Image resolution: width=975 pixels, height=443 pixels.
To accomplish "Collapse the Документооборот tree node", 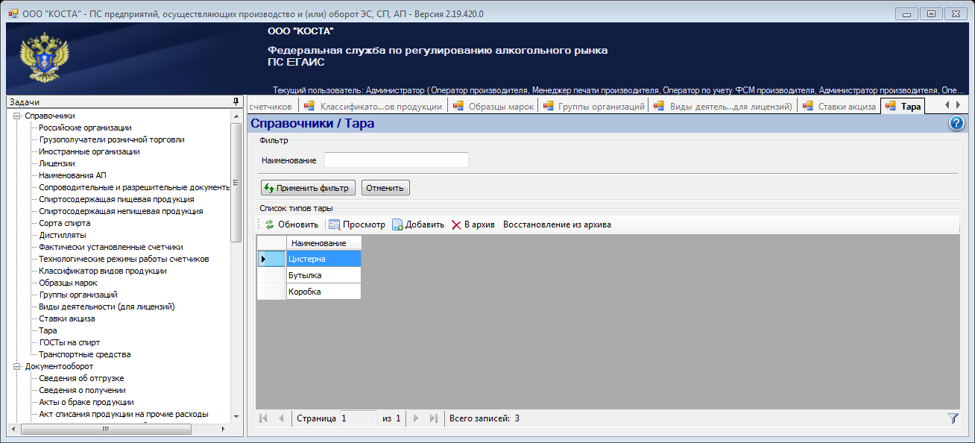I will point(16,366).
